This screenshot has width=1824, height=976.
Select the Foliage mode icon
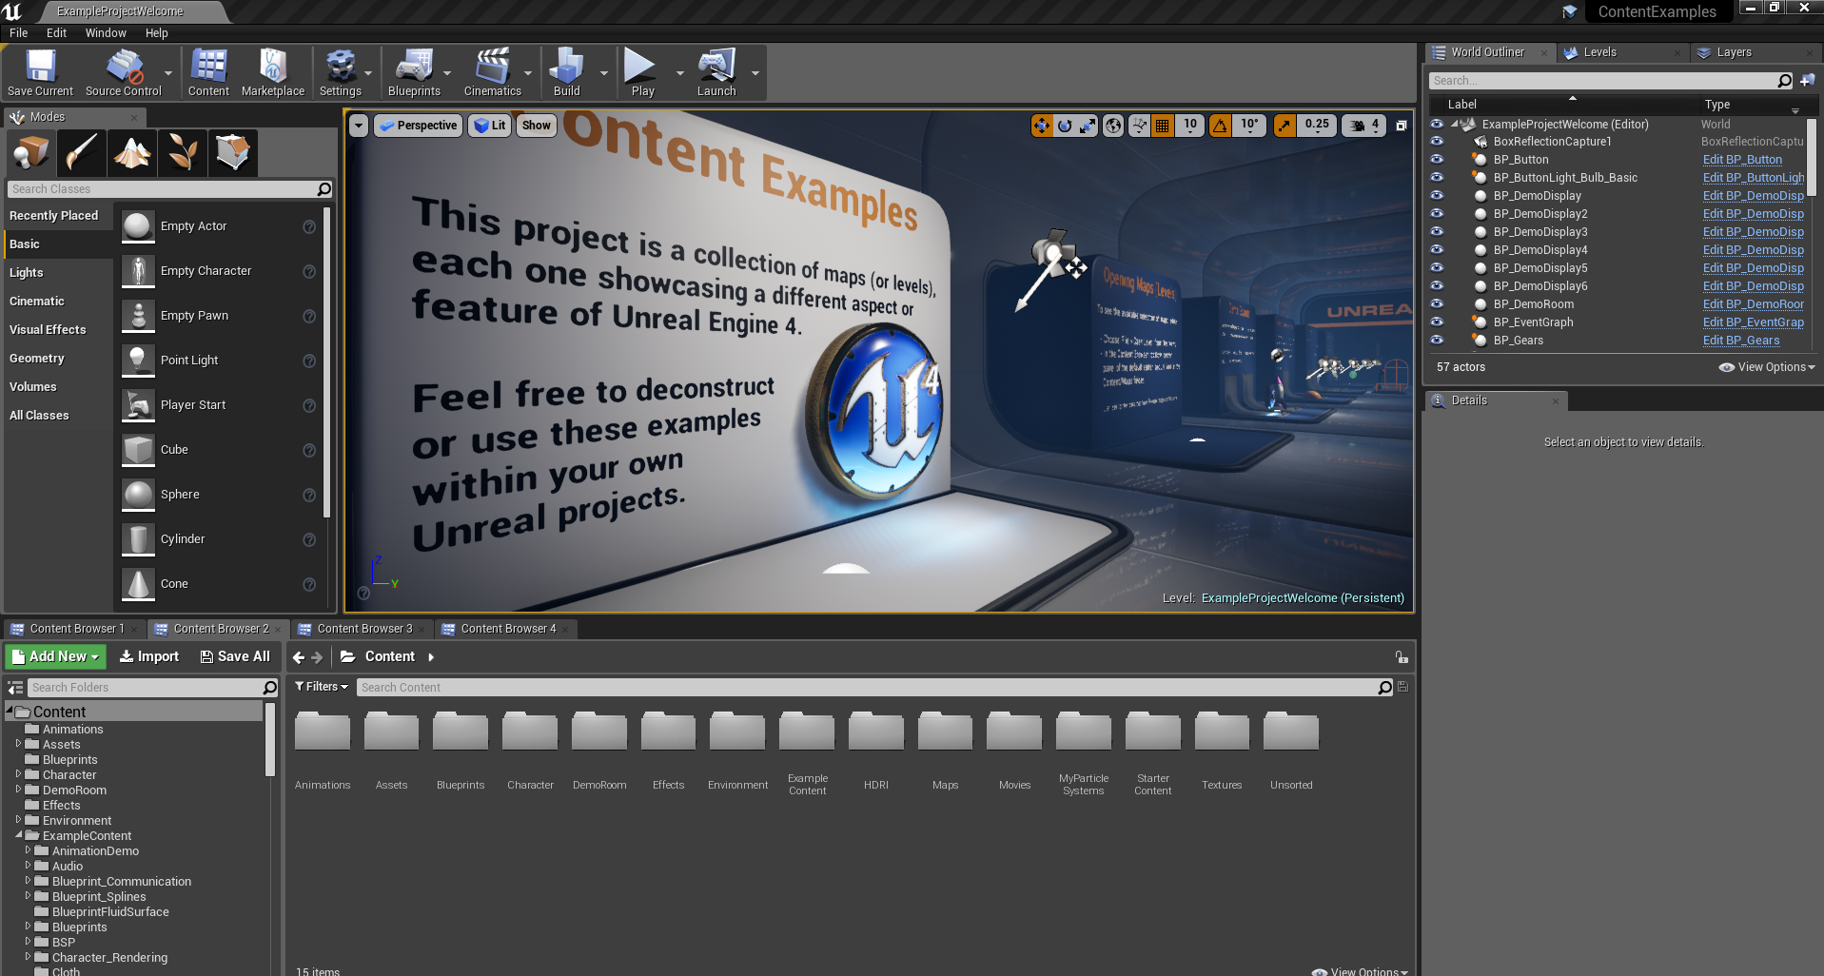click(183, 152)
